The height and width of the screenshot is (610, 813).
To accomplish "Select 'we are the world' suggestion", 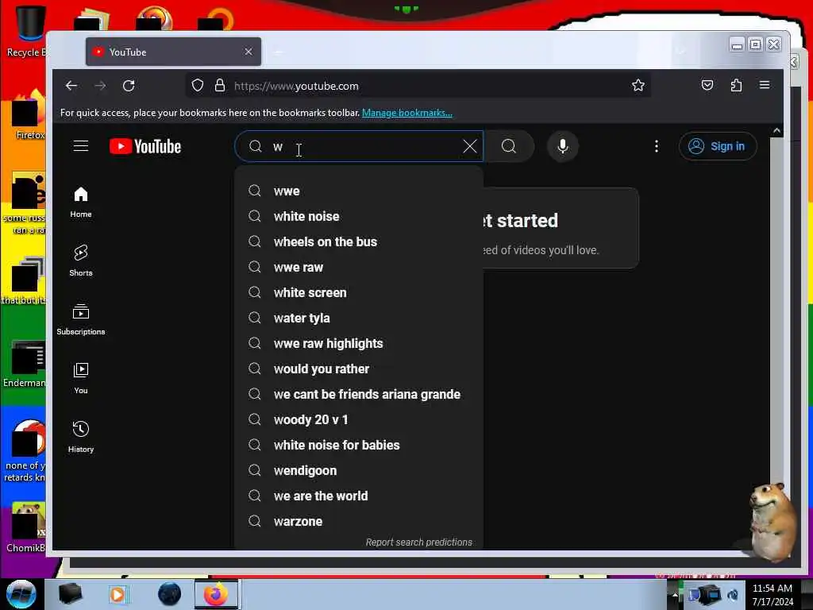I will click(x=359, y=496).
